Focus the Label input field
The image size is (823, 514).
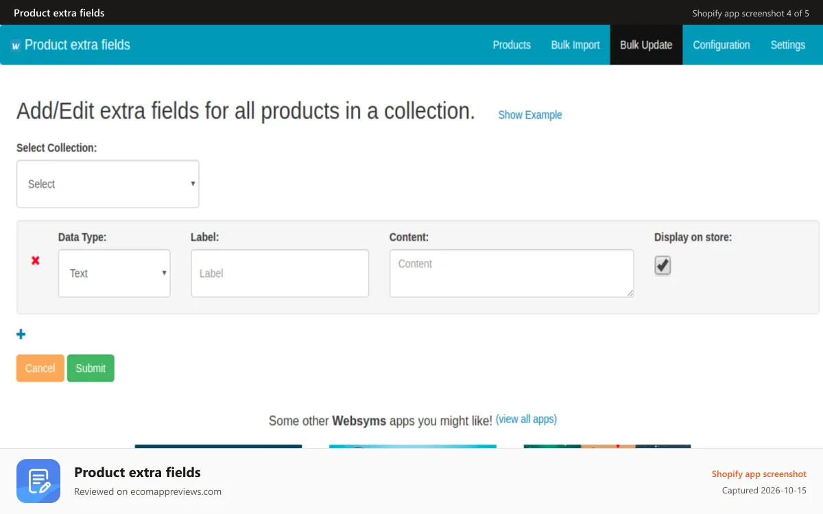(x=280, y=273)
